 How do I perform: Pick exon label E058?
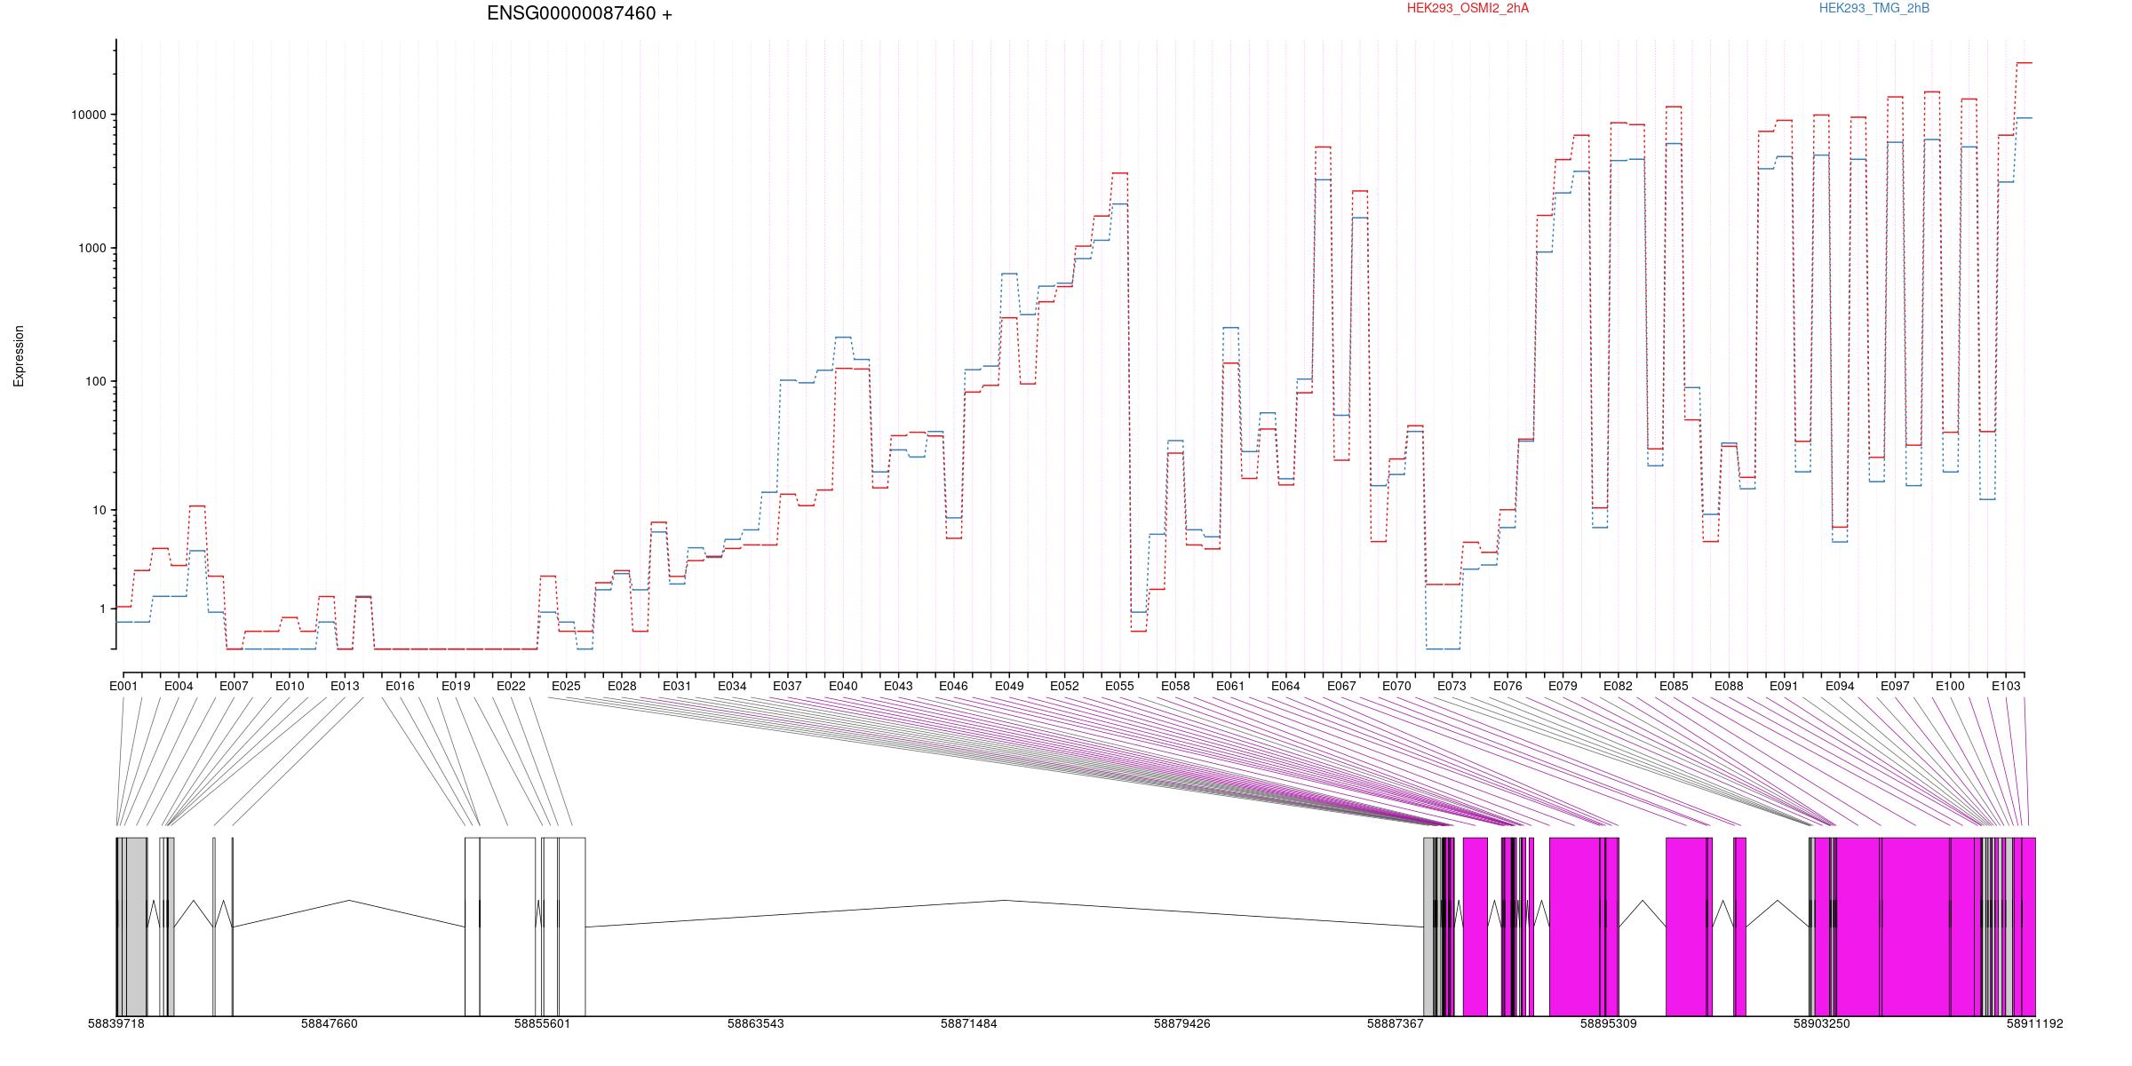tap(1175, 687)
